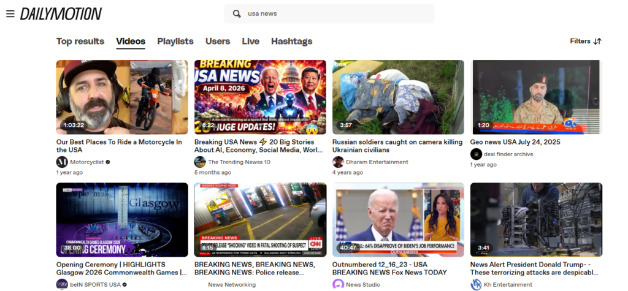The width and height of the screenshot is (628, 291).
Task: Open News Studio channel avatar
Action: click(x=338, y=285)
